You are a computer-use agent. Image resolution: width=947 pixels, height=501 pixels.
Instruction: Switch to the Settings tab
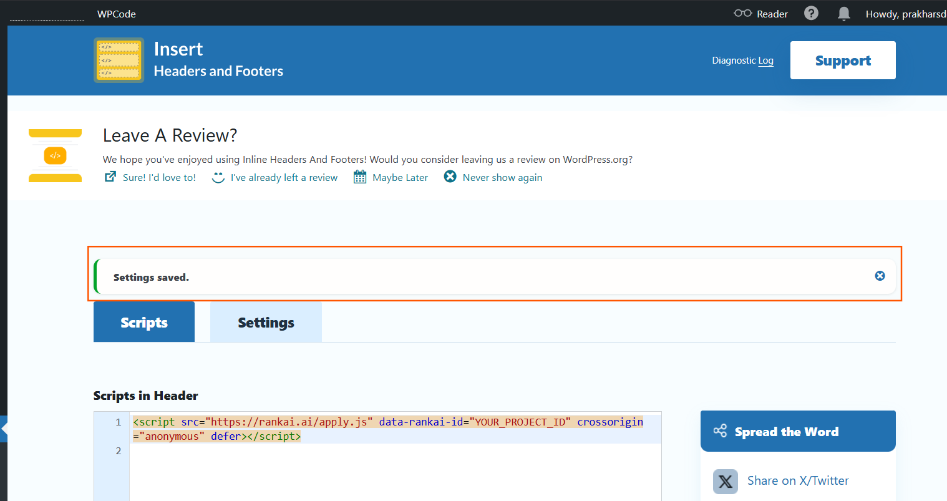click(x=266, y=323)
